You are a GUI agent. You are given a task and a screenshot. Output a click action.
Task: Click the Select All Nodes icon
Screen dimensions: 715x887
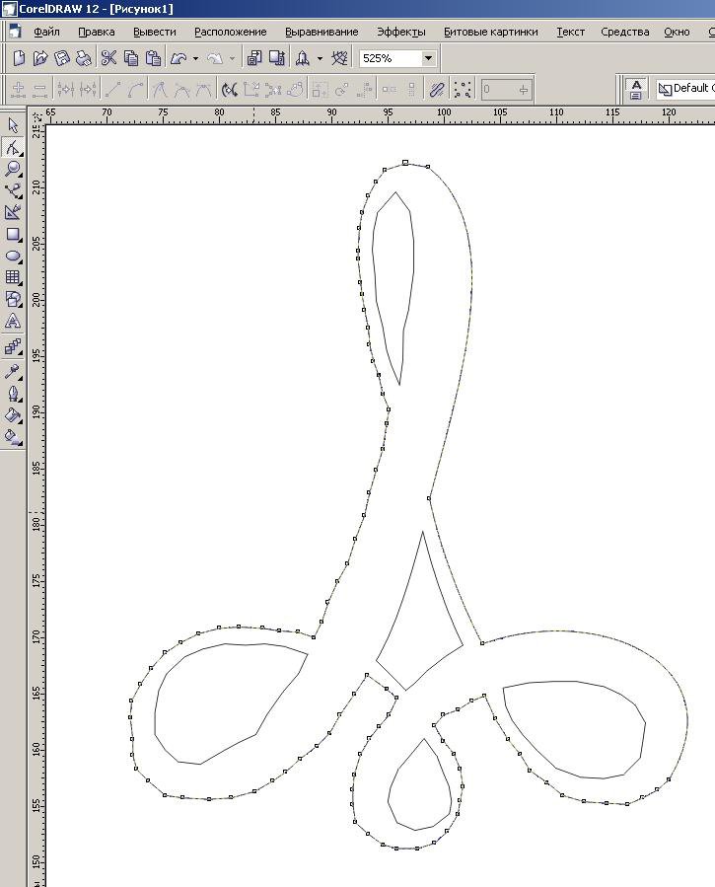tap(463, 89)
